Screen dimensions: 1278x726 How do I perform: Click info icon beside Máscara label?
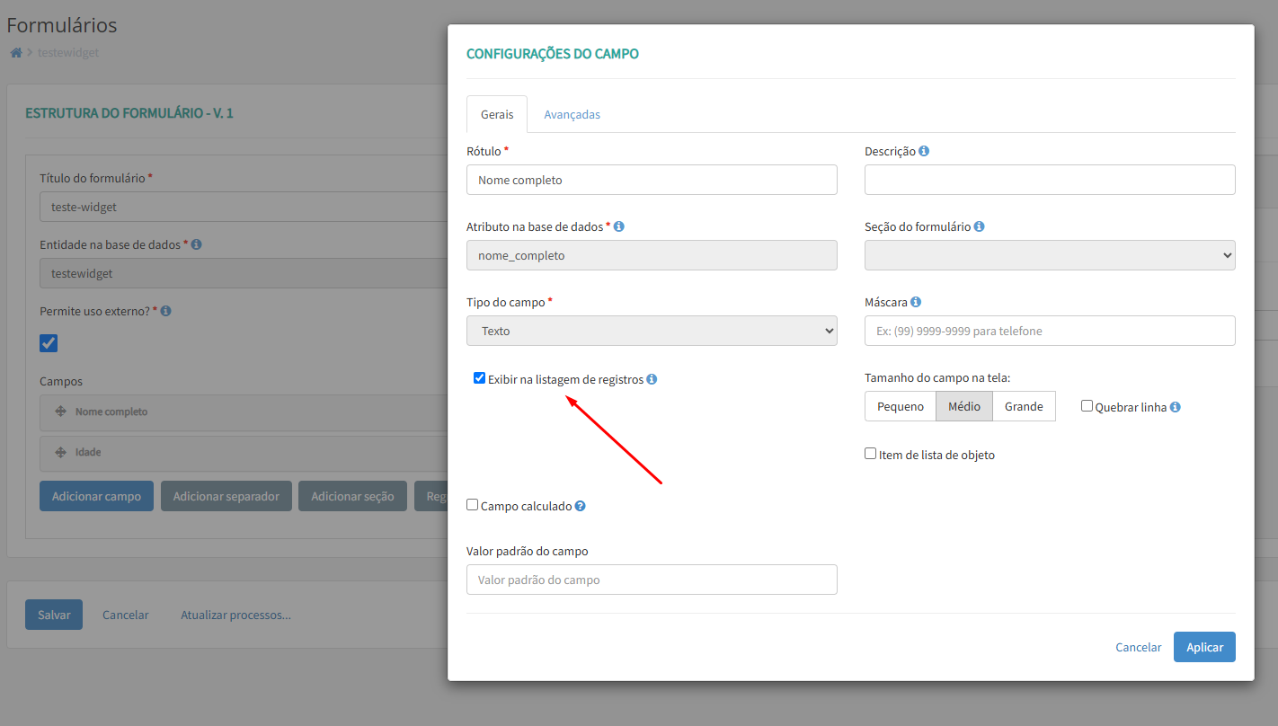[915, 302]
